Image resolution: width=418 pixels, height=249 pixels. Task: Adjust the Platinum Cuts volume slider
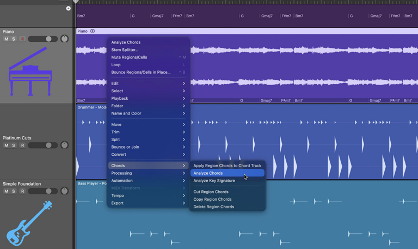43,145
